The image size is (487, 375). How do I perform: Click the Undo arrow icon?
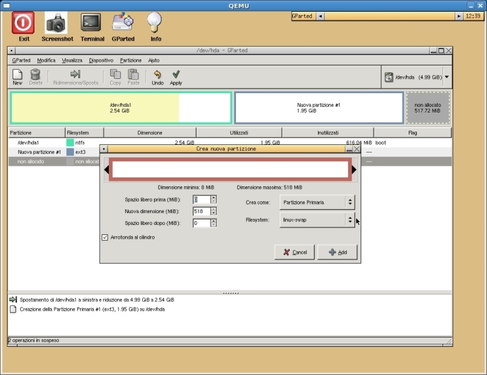coord(158,74)
